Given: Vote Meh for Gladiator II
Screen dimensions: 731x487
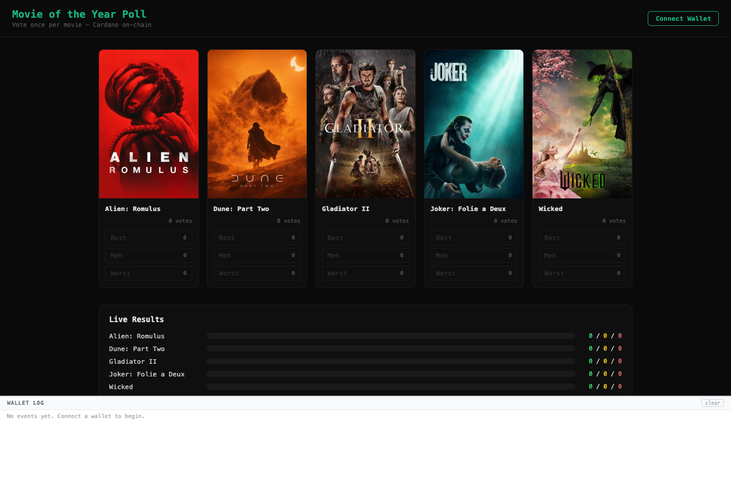Looking at the screenshot, I should (x=365, y=256).
